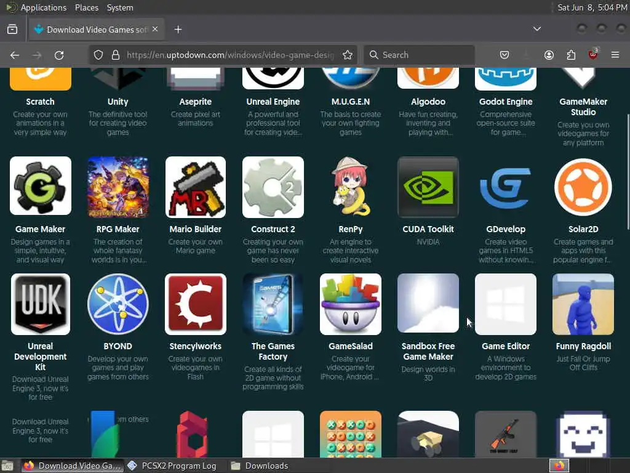Click the 'NVIDIA' description under CUDA Toolkit
Screen dimensions: 630x473
click(428, 241)
